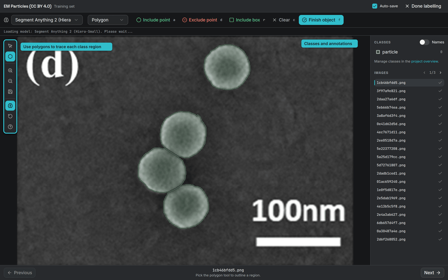448x280 pixels.
Task: Select the pointer cursor tool
Action: coord(10,46)
